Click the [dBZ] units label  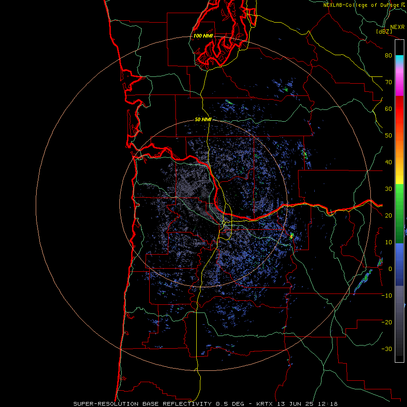[384, 31]
